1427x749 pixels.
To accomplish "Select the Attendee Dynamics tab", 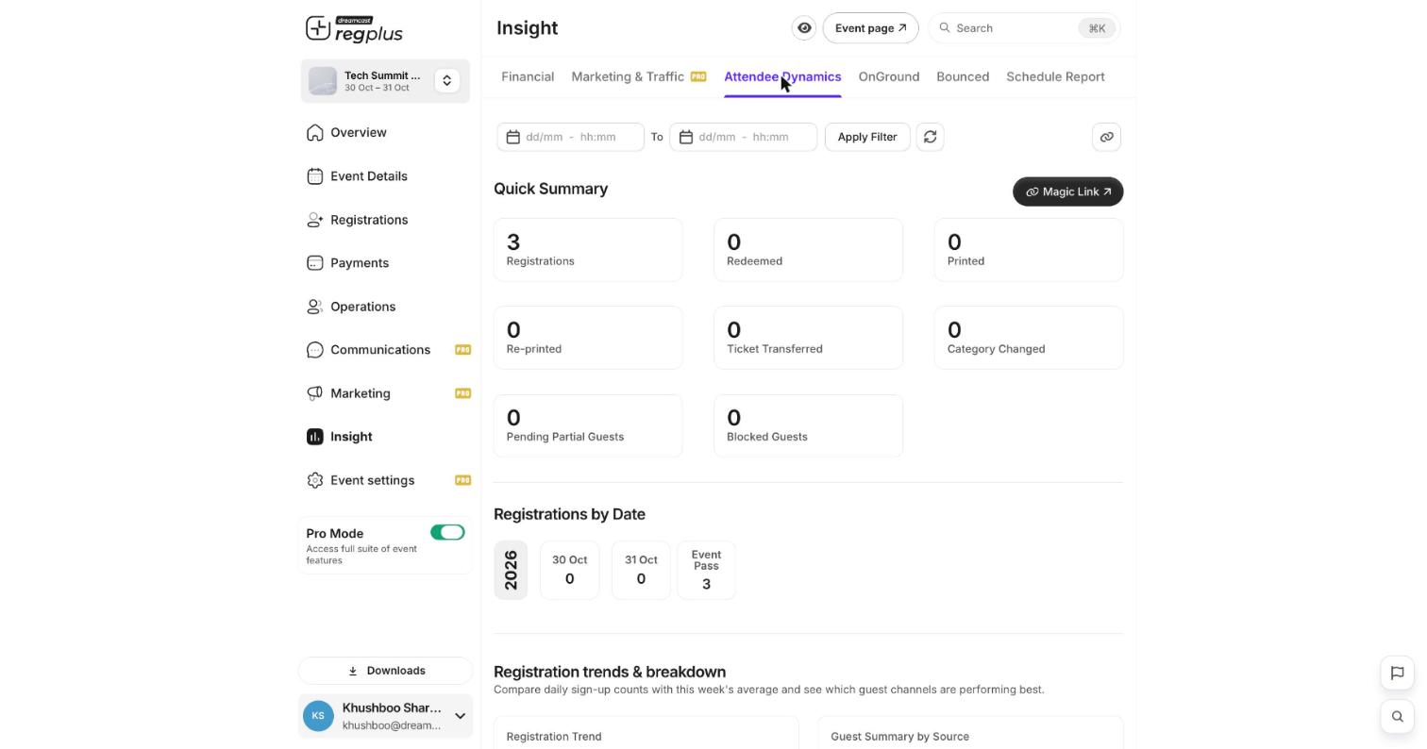I will (782, 76).
